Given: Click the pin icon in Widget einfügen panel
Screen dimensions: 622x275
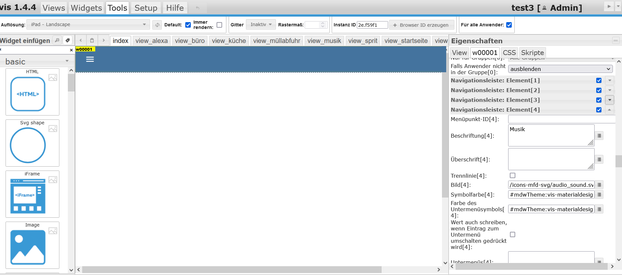Looking at the screenshot, I should pos(68,40).
